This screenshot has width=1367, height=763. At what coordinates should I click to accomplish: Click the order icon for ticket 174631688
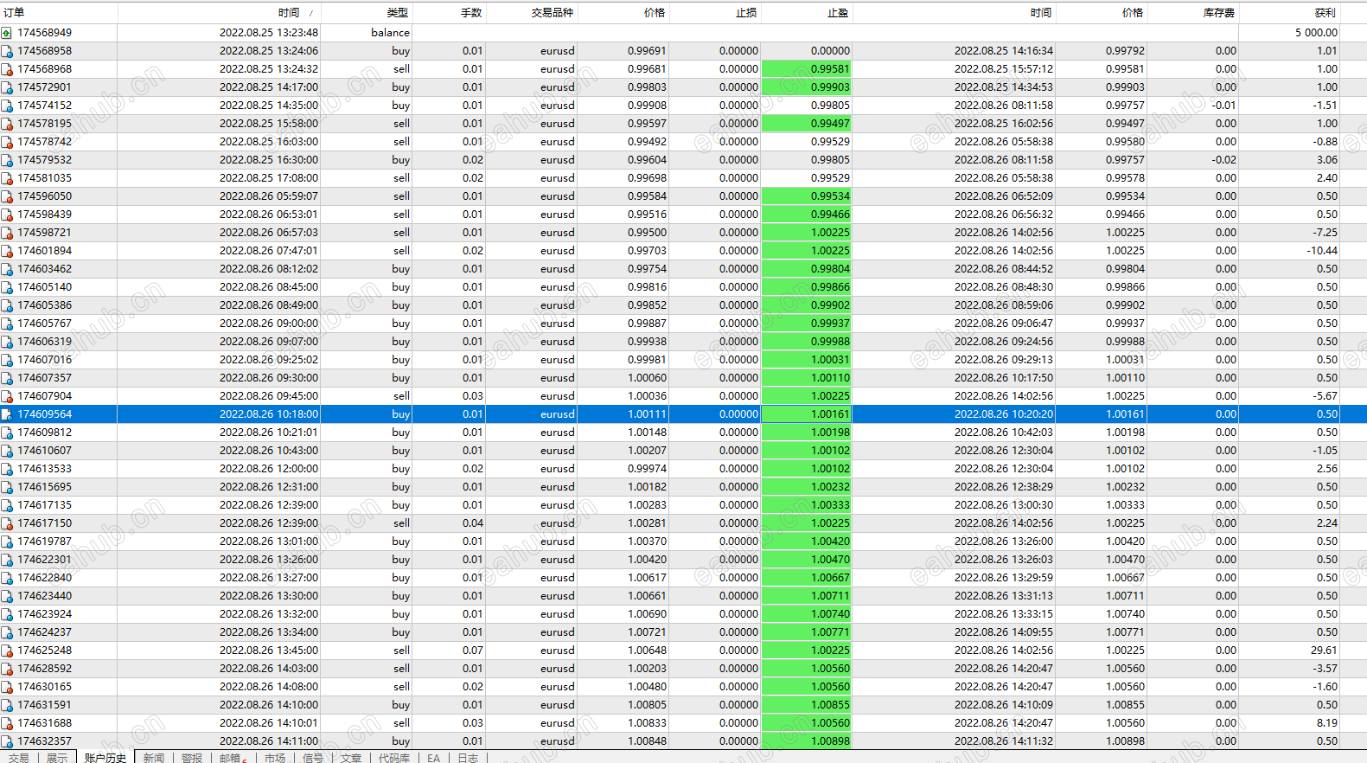(6, 723)
